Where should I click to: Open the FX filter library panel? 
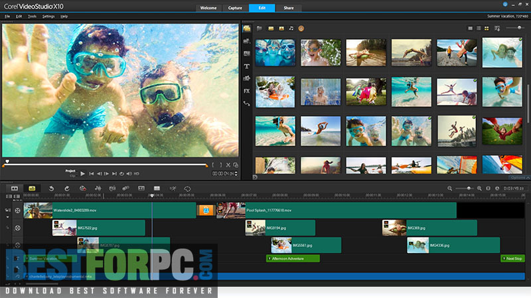(246, 91)
